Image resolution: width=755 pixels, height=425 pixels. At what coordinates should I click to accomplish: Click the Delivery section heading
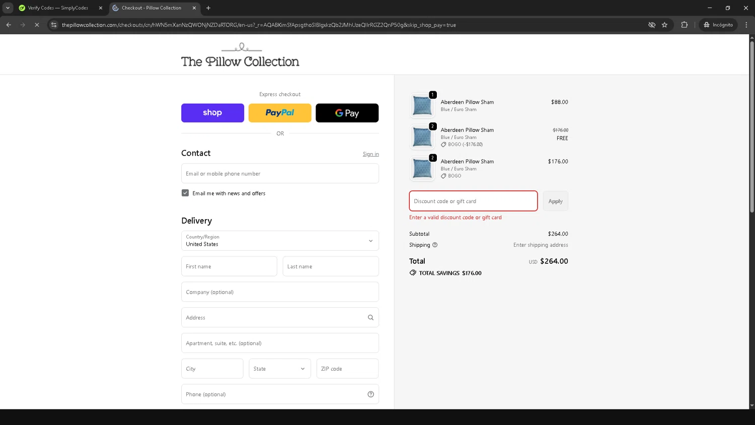[x=196, y=221]
